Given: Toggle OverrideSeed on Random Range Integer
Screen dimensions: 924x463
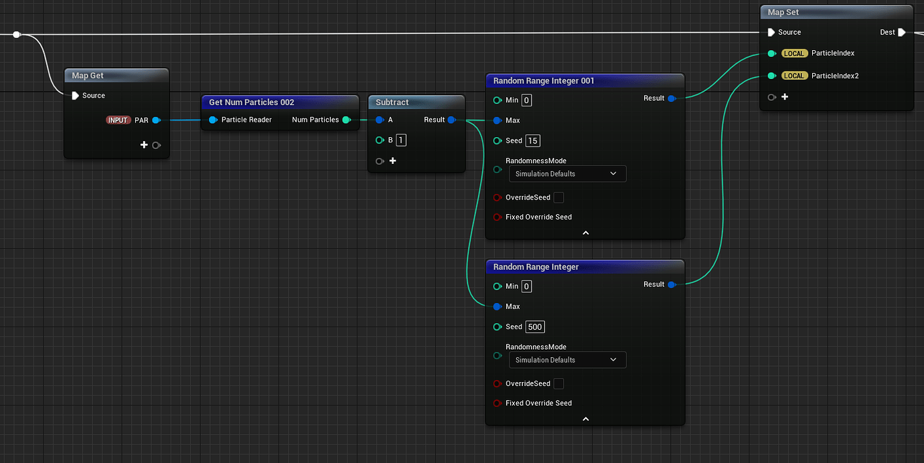Looking at the screenshot, I should tap(558, 383).
